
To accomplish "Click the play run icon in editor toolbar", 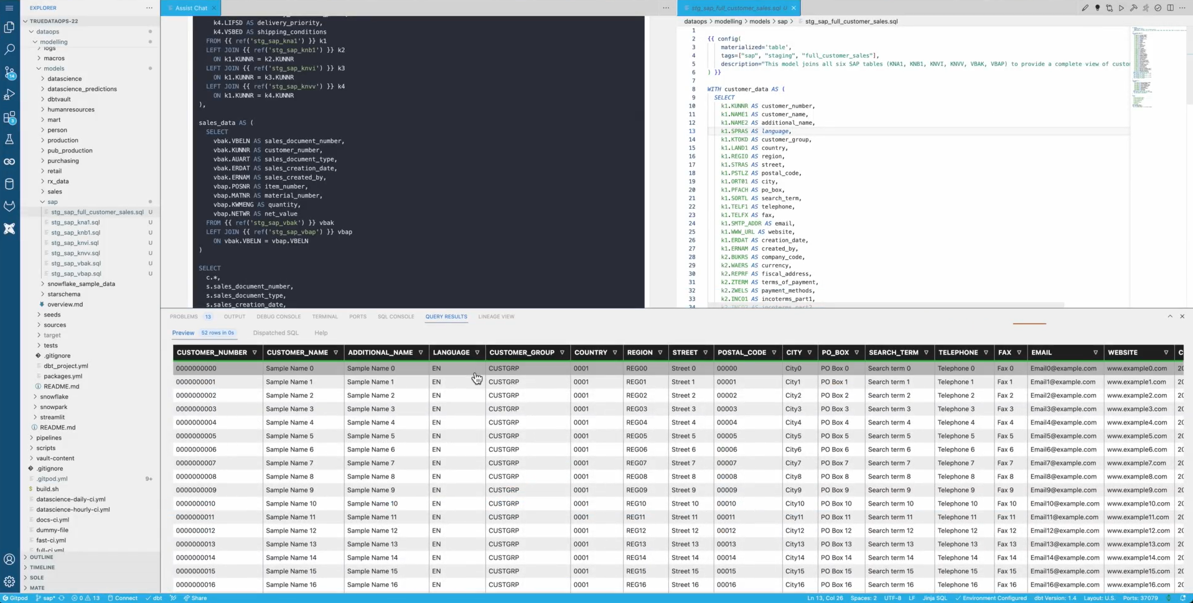I will click(1121, 8).
